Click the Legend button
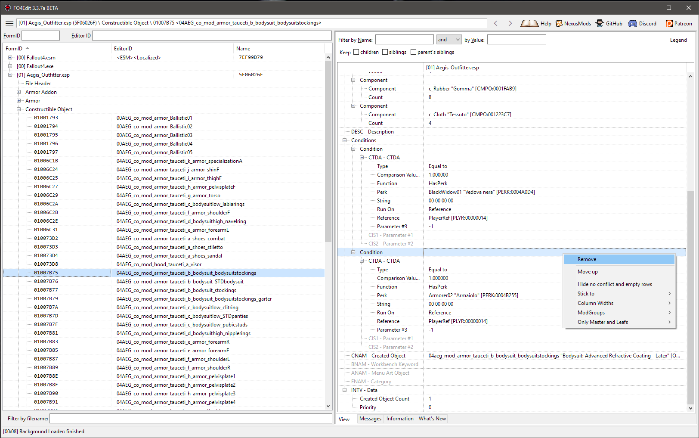The height and width of the screenshot is (438, 699). [x=678, y=40]
